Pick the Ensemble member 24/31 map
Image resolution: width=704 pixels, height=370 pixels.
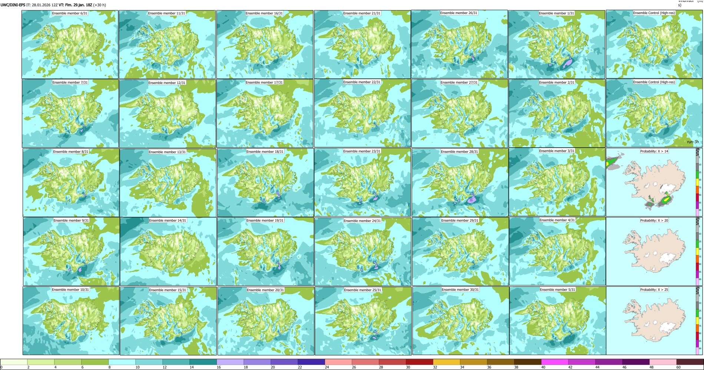[363, 251]
